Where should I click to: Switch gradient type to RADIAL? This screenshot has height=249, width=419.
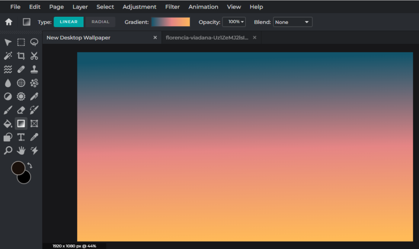(x=100, y=22)
